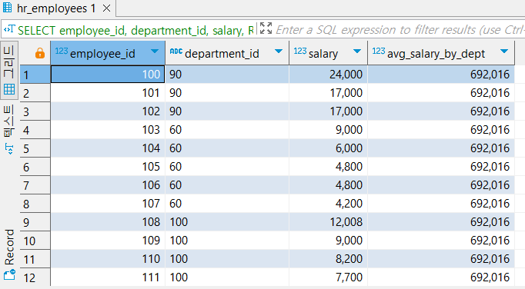Select the employee_id column header

(x=108, y=53)
